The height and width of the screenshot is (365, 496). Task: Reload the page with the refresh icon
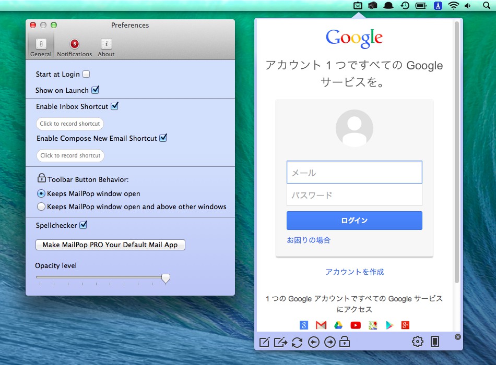(x=297, y=342)
